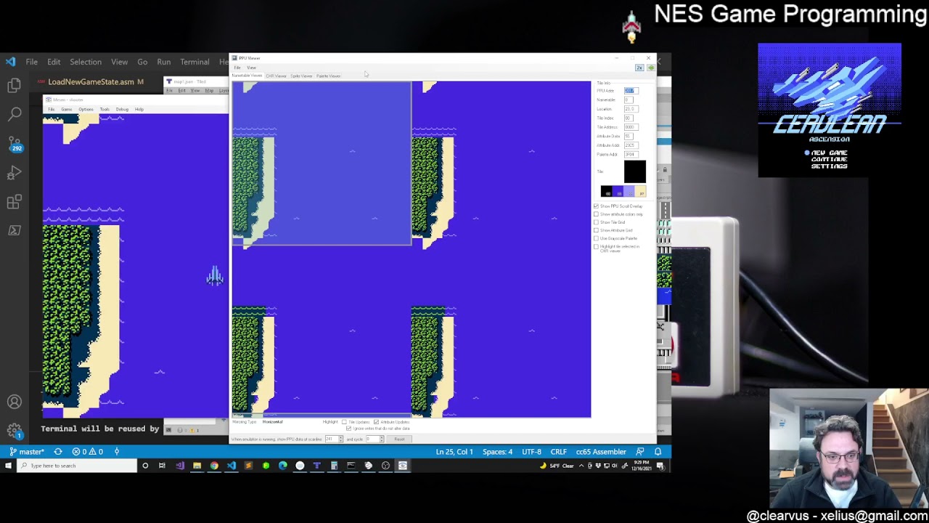Switch to Sprite Viewer tab

[x=301, y=76]
